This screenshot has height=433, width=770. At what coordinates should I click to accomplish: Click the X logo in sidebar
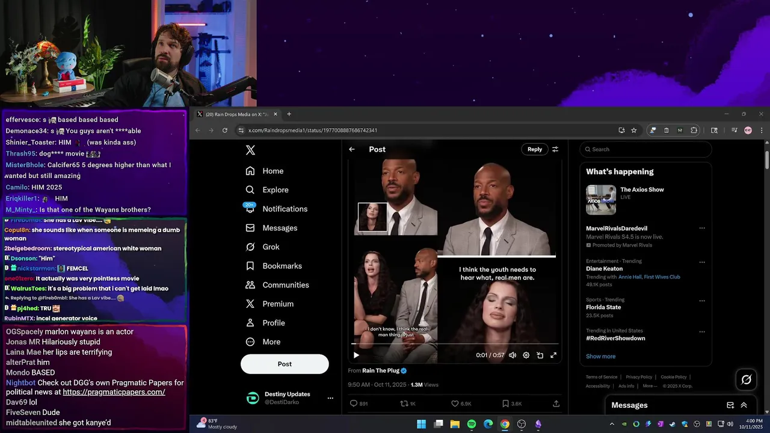tap(250, 150)
